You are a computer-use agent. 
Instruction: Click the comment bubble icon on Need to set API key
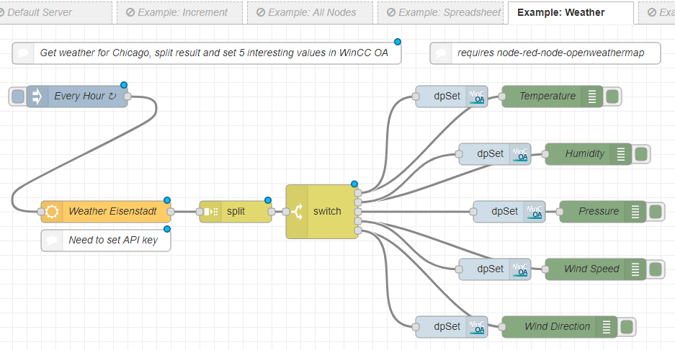tap(52, 241)
